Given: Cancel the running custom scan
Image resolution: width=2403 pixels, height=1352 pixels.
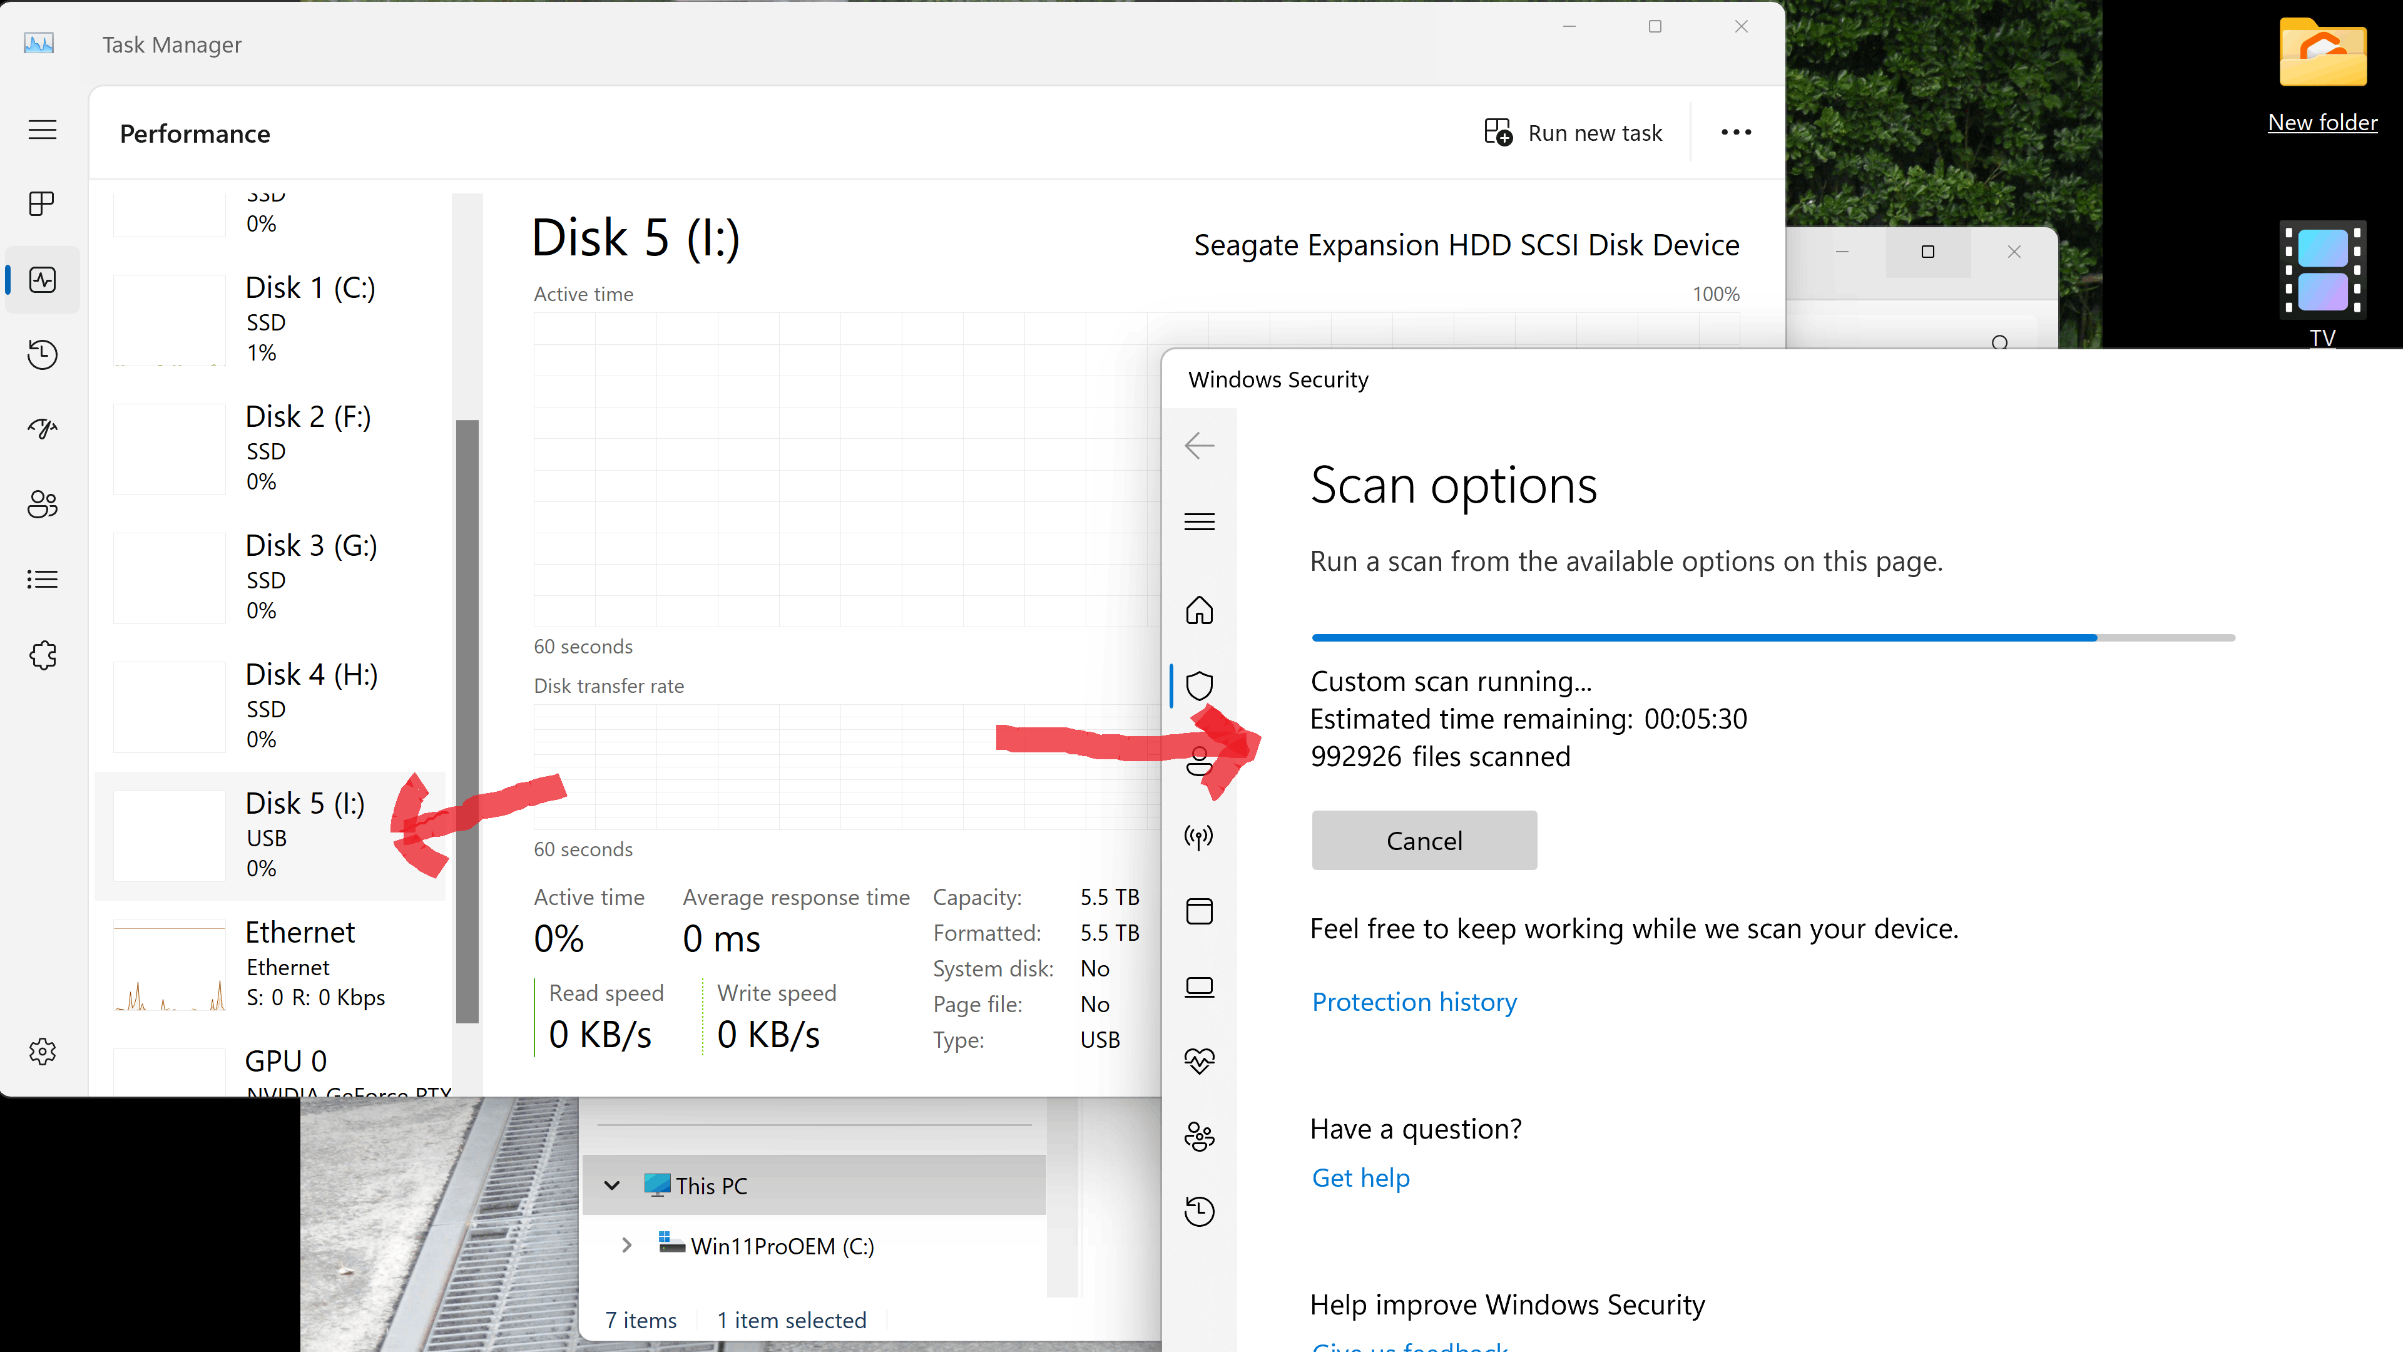Looking at the screenshot, I should pyautogui.click(x=1424, y=841).
